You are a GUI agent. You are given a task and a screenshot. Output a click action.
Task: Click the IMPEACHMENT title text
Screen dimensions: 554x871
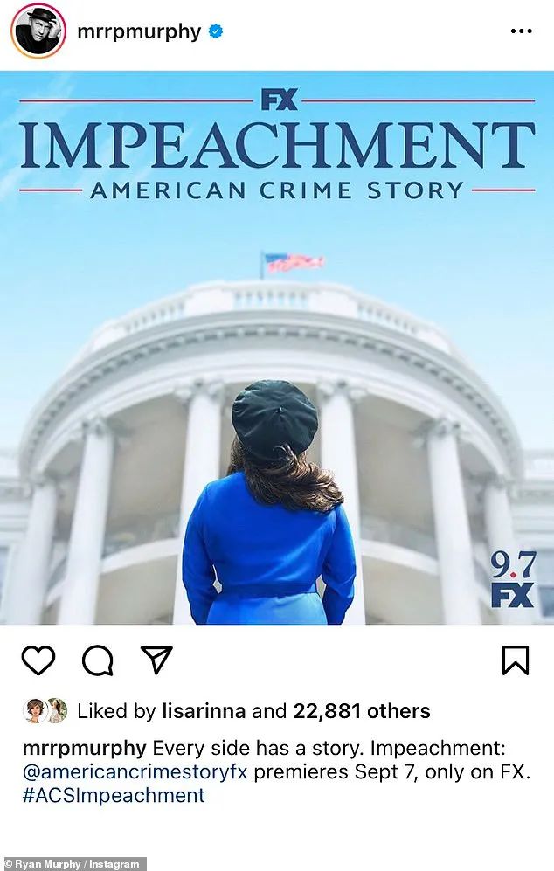coord(277,146)
